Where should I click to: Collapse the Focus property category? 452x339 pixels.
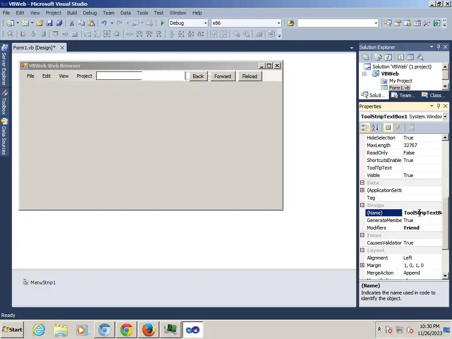point(362,235)
